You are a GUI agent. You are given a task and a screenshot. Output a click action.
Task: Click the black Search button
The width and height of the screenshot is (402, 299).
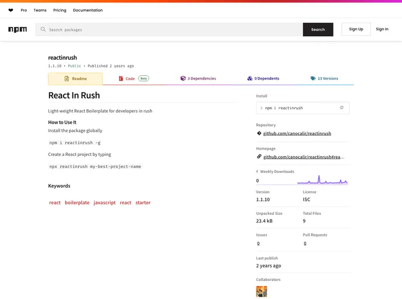tap(318, 29)
